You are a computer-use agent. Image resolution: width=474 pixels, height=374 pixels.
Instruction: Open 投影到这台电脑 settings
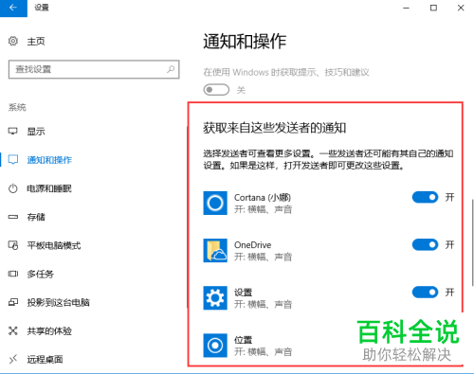click(58, 302)
